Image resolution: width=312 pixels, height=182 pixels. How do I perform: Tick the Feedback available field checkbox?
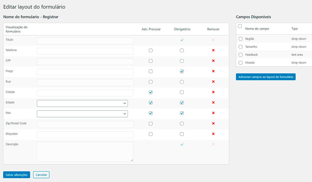pos(240,55)
